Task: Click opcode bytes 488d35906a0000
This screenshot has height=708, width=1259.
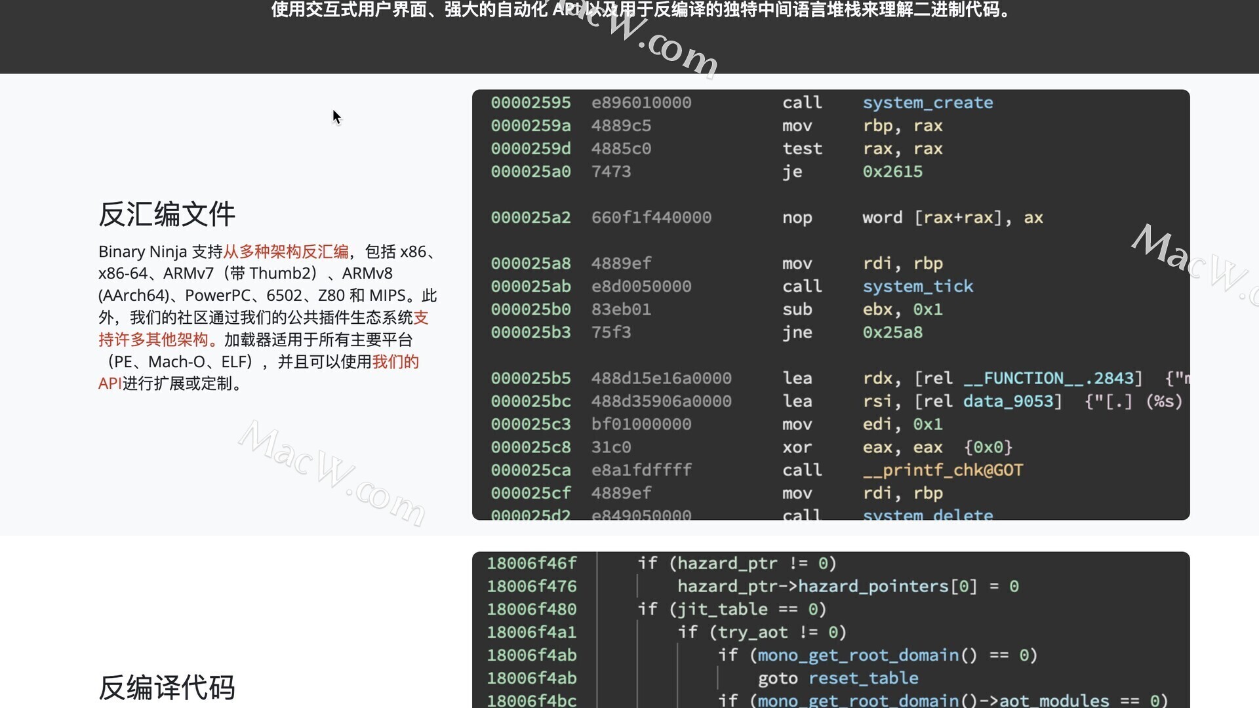Action: click(x=661, y=401)
